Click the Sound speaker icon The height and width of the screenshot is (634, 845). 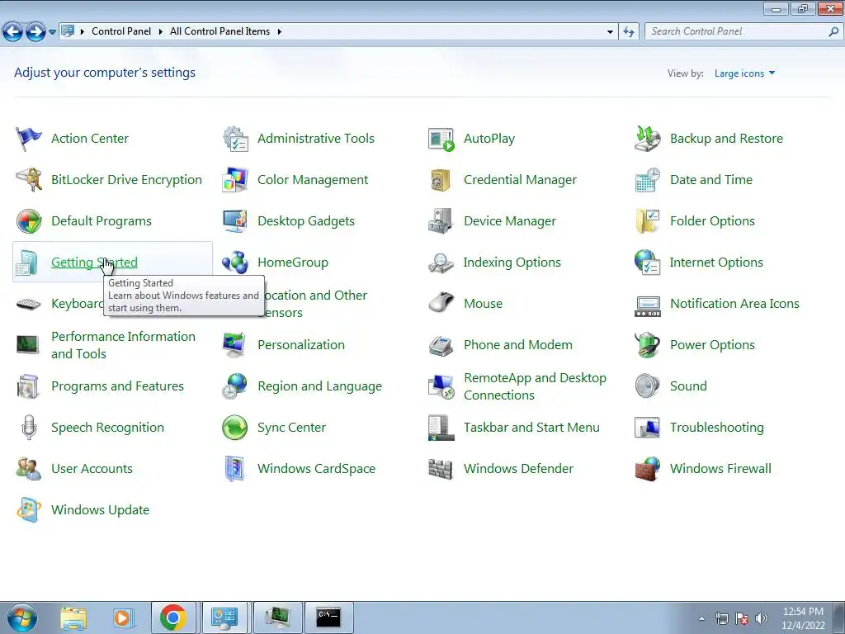647,386
